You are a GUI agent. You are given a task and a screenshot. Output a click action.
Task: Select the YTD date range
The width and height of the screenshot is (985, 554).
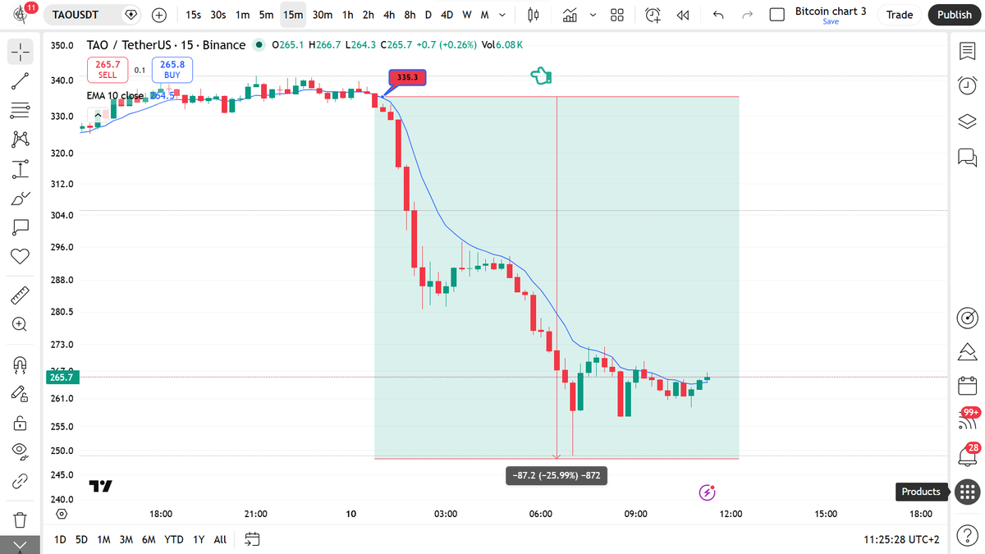tap(173, 539)
